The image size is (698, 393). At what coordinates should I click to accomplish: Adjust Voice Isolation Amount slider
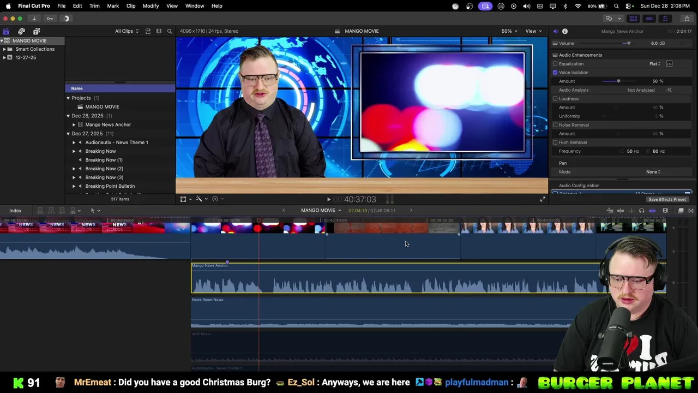[618, 81]
